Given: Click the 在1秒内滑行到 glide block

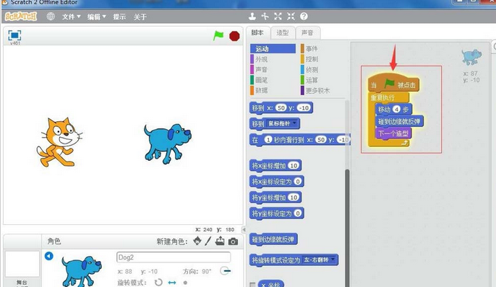Looking at the screenshot, I should pos(300,139).
